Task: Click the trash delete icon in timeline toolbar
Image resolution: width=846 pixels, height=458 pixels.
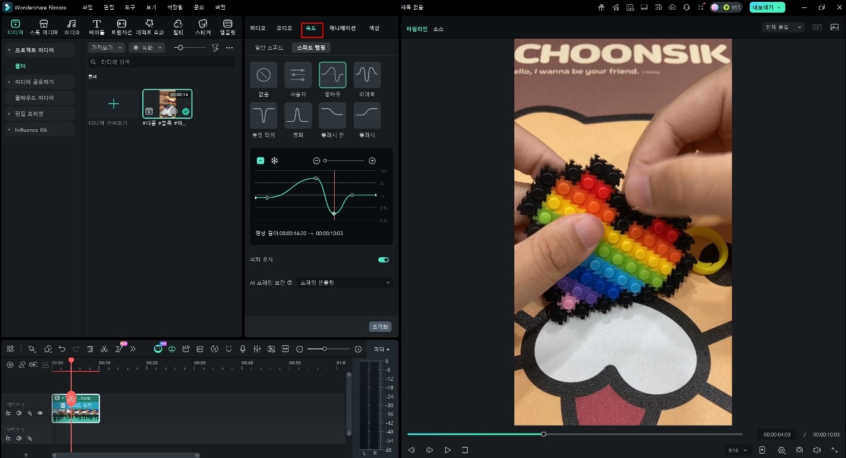Action: click(90, 349)
